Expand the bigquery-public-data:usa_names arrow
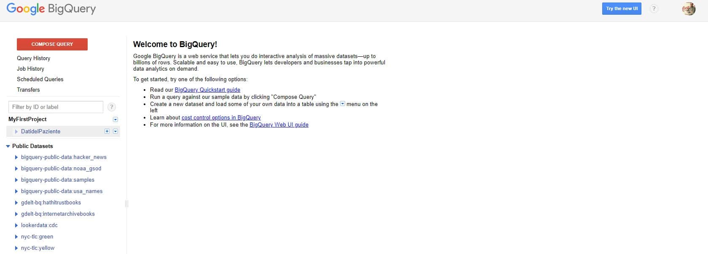Screen dimensions: 708x254 [16, 191]
